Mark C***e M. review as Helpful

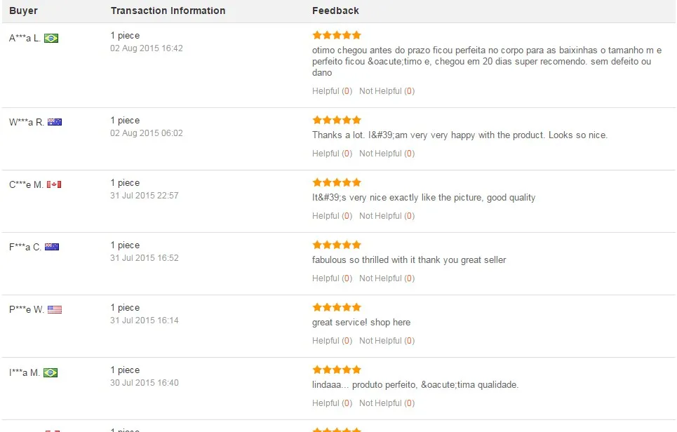tap(332, 216)
